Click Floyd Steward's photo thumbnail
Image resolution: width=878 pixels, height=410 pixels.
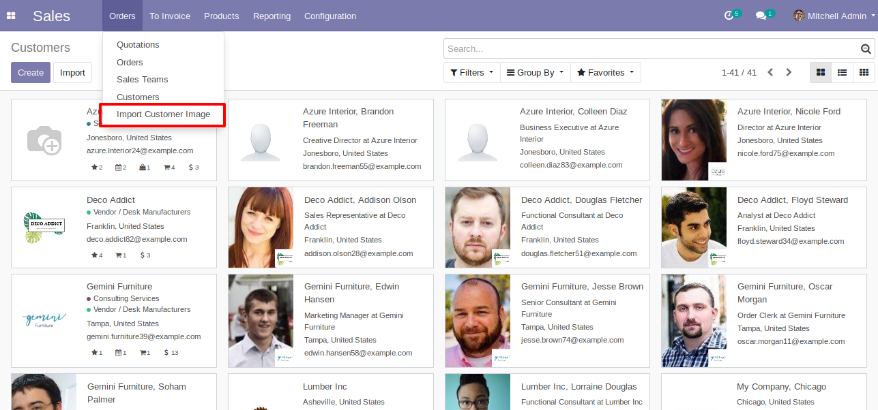pos(694,227)
